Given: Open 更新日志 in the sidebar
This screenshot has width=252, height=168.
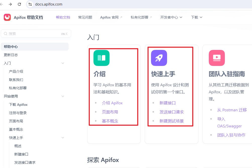Looking at the screenshot, I should point(11,55).
